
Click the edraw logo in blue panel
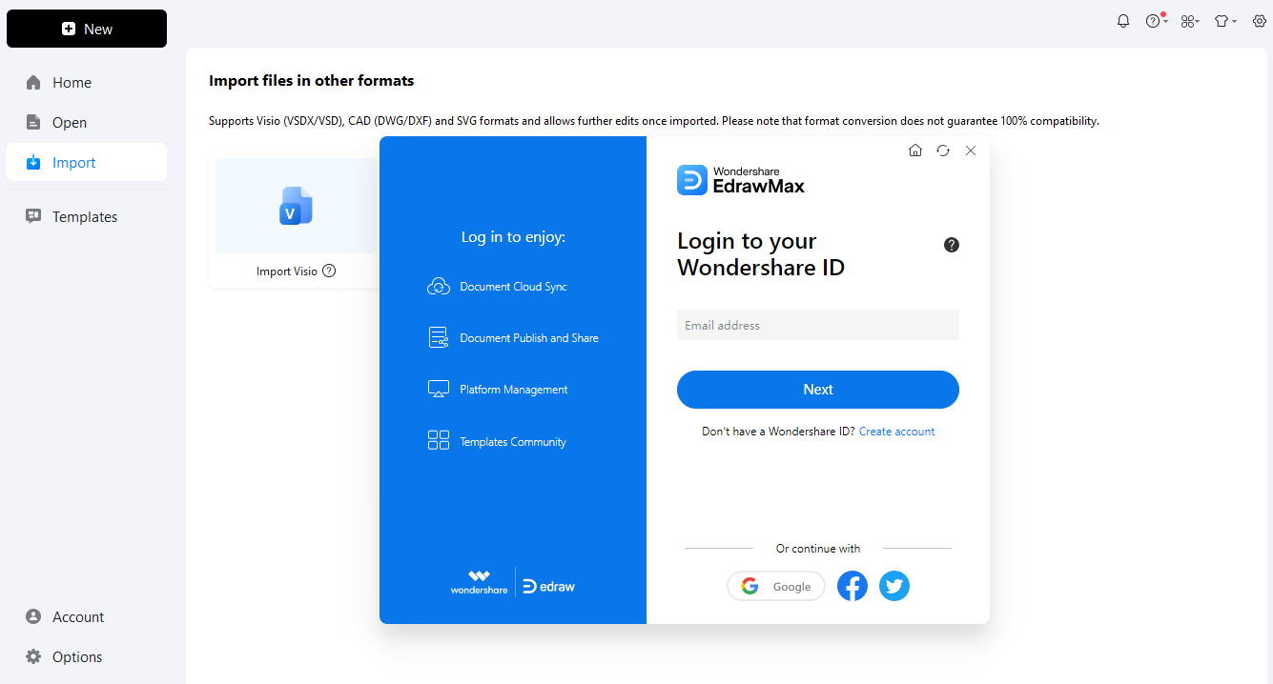(549, 586)
